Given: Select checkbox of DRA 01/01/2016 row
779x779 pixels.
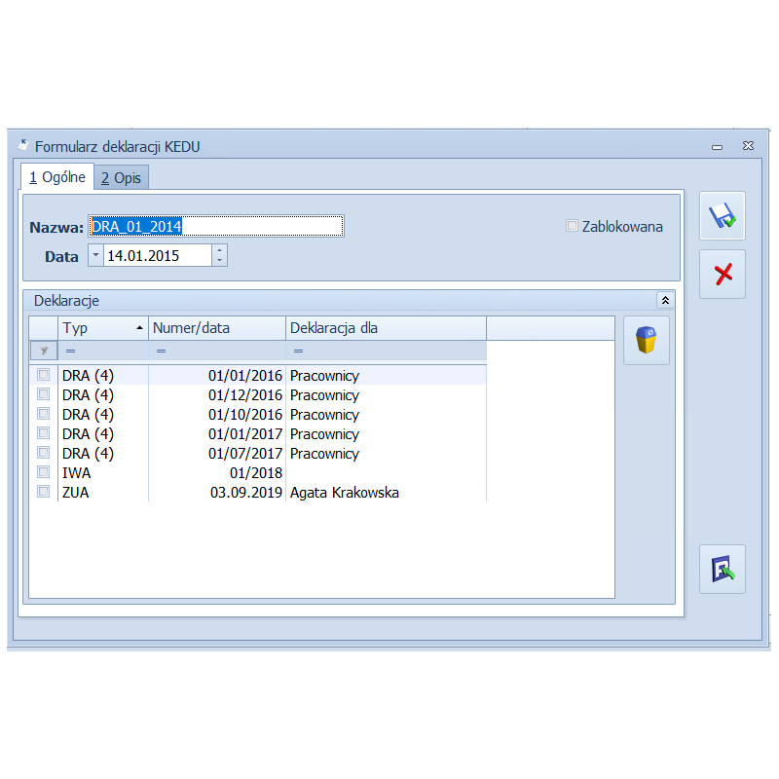Looking at the screenshot, I should click(x=43, y=375).
